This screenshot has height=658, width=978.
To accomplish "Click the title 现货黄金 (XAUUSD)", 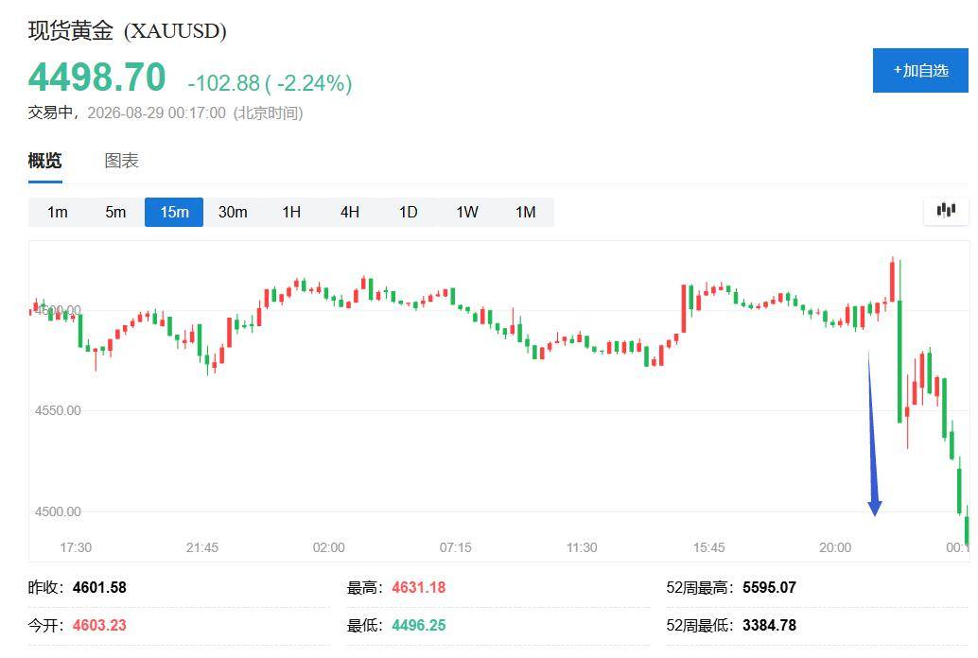I will (128, 30).
